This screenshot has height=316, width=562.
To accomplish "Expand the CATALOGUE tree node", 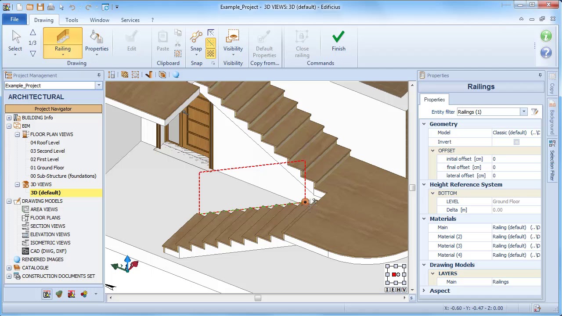I will click(9, 268).
